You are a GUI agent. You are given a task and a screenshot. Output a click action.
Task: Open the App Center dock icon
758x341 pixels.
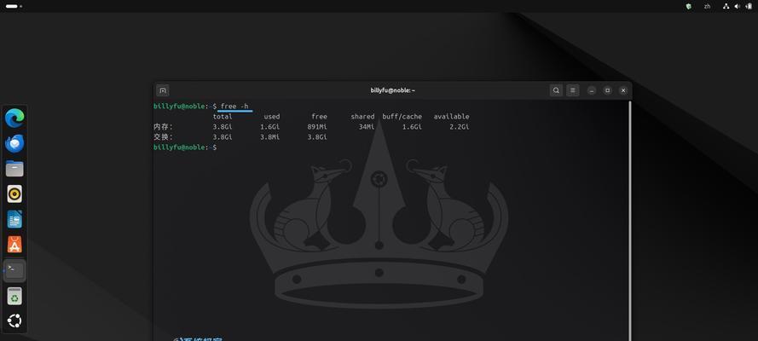(14, 245)
